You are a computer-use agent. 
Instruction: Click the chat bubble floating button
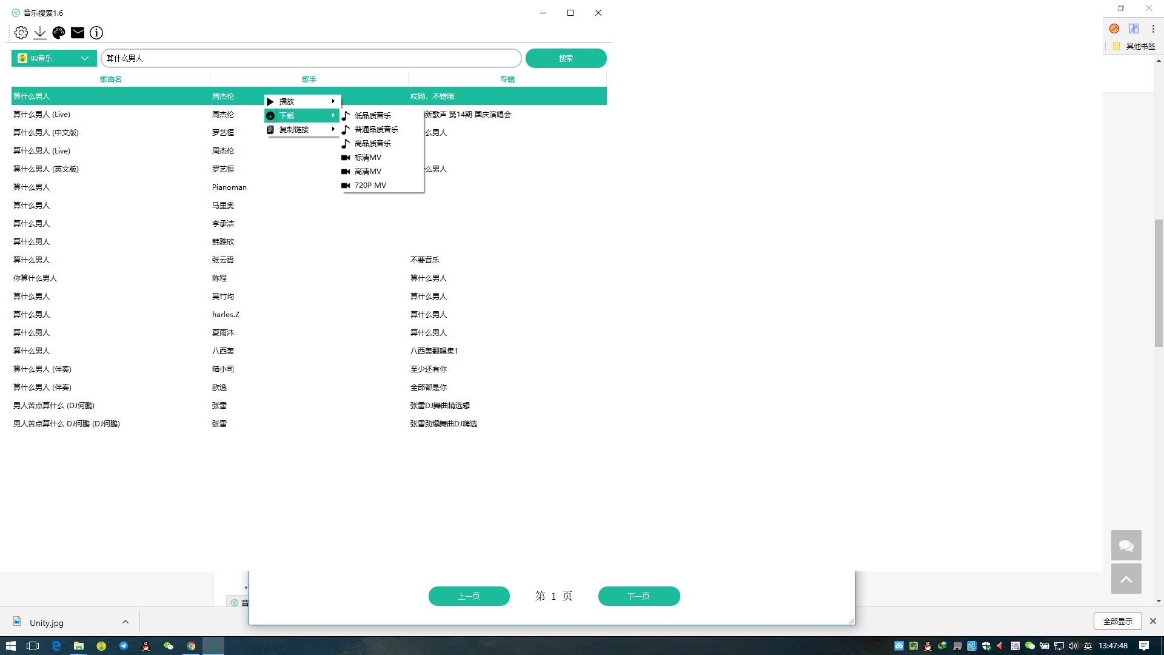click(1126, 545)
